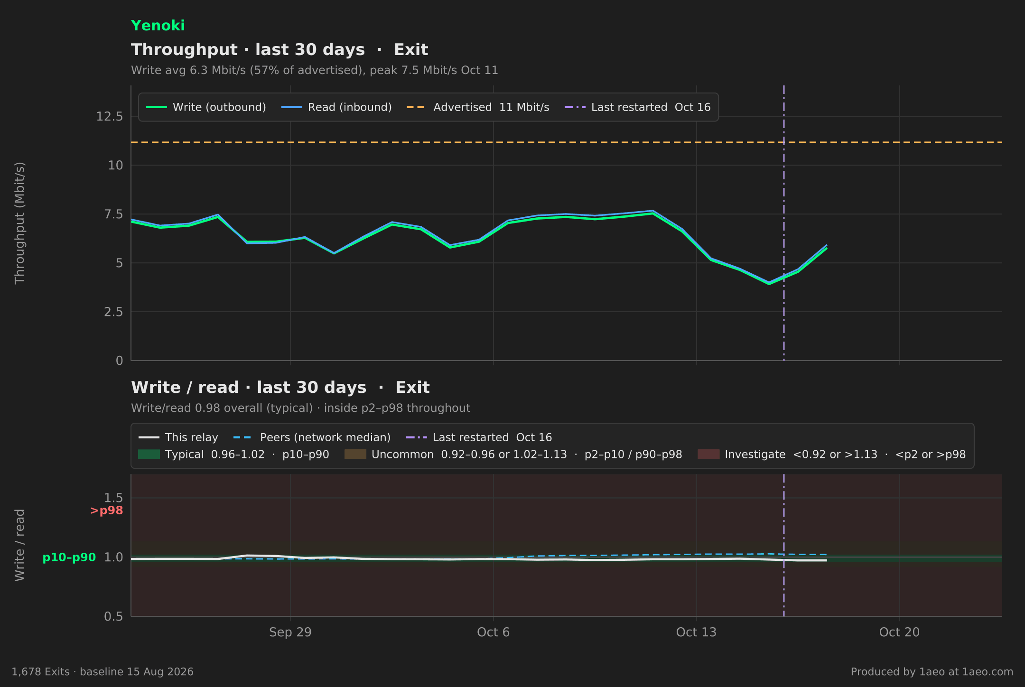The height and width of the screenshot is (687, 1025).
Task: Click 'Typical 0.96–1.02 · p10–p90' legend text
Action: coord(247,455)
